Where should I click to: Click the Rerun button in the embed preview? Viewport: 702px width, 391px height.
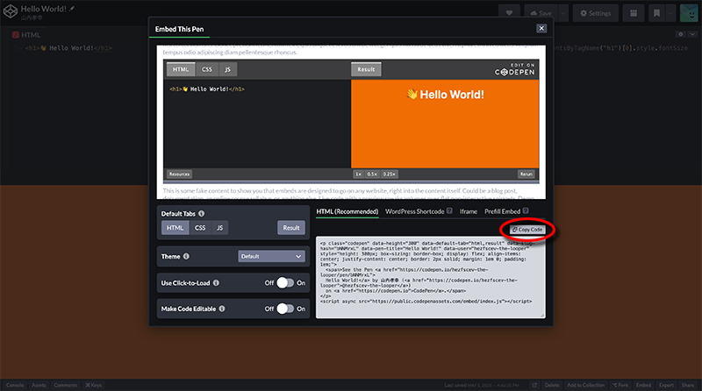point(526,174)
